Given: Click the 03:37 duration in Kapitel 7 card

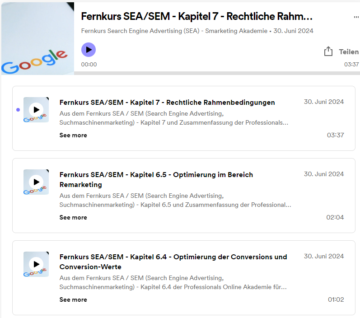Looking at the screenshot, I should point(335,135).
